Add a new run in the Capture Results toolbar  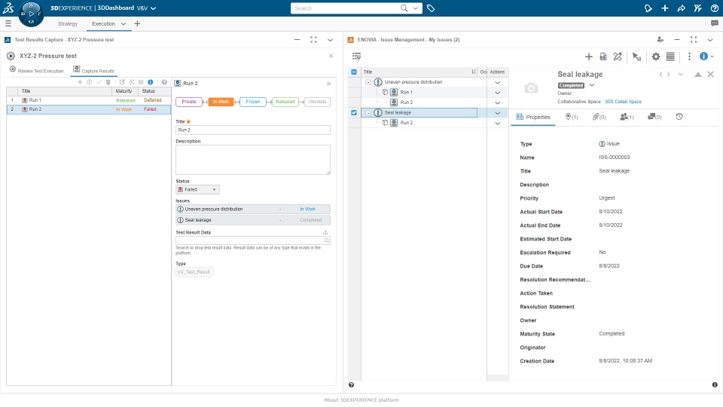(80, 82)
